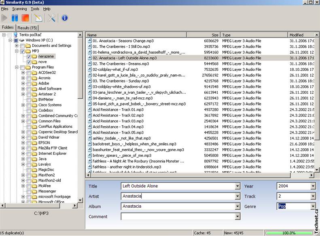The height and width of the screenshot is (236, 320).
Task: Click the Windows XP (C:) drive icon
Action: [22, 40]
